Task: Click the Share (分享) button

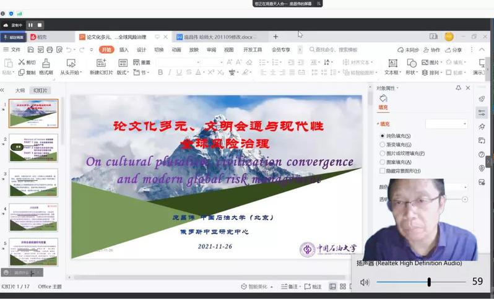Action: pos(453,50)
